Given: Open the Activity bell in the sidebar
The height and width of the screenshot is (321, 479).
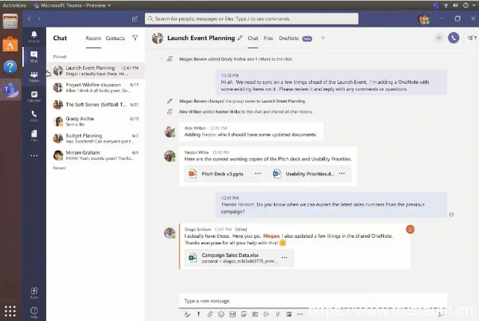Looking at the screenshot, I should [34, 36].
